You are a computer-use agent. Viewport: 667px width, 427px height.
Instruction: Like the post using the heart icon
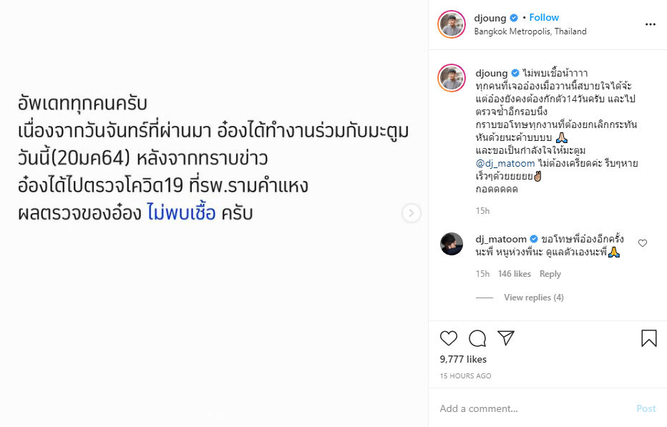pyautogui.click(x=447, y=338)
